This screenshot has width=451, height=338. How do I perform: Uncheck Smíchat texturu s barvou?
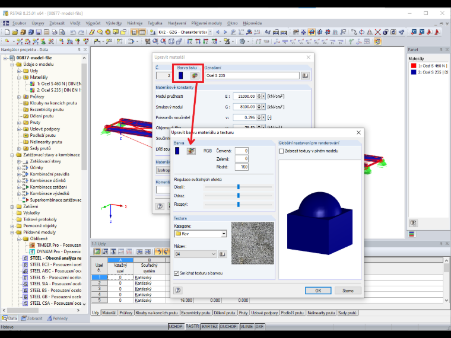click(x=176, y=273)
